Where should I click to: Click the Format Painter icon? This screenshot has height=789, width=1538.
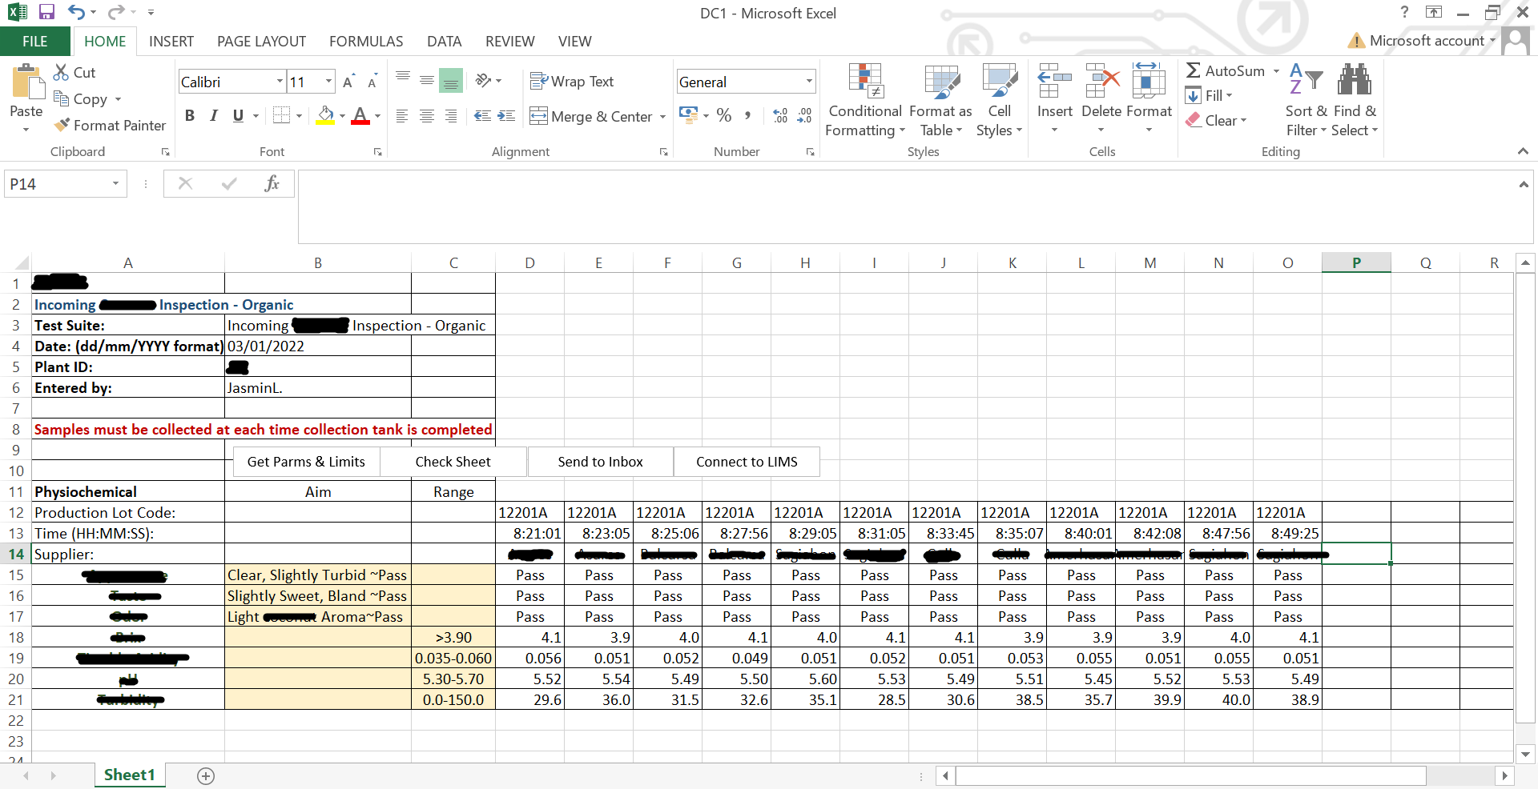click(x=62, y=126)
